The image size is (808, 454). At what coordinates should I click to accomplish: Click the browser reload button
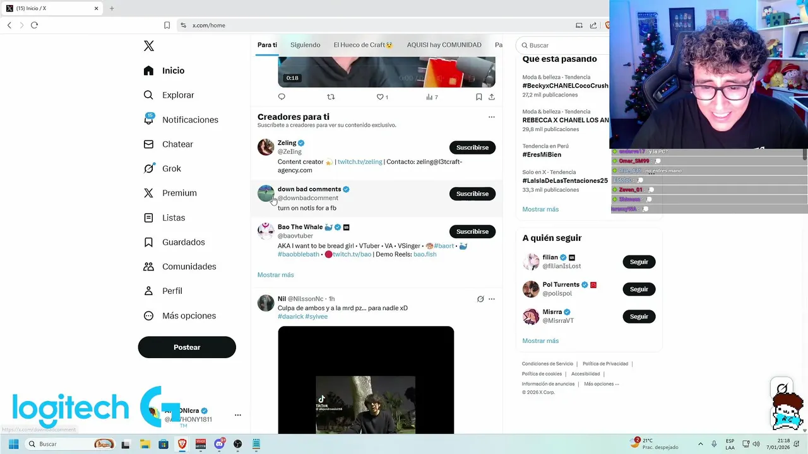coord(34,25)
